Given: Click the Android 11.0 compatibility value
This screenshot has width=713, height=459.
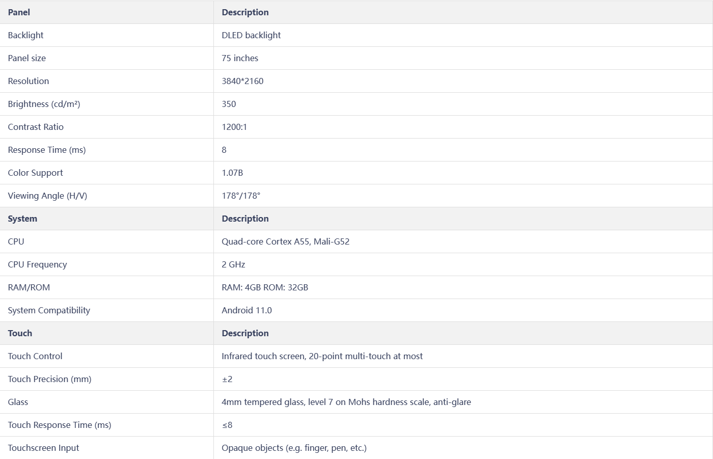Looking at the screenshot, I should pyautogui.click(x=246, y=310).
